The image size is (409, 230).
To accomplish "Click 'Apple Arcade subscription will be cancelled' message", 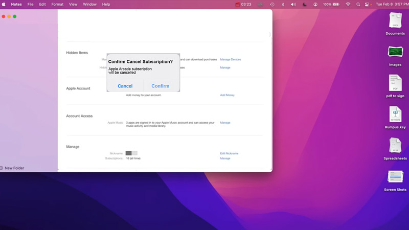I will pos(130,71).
